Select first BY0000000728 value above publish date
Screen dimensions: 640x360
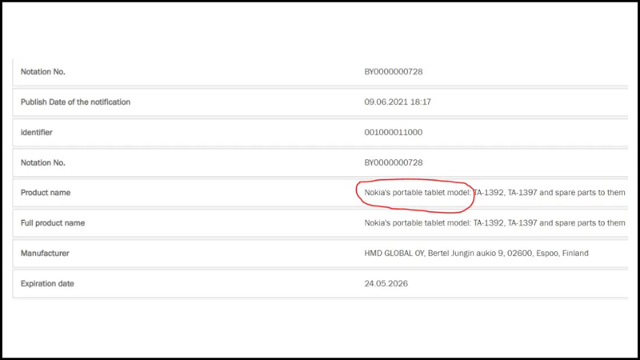394,72
